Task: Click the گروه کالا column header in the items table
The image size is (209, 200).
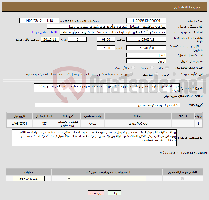Action: pos(68,116)
